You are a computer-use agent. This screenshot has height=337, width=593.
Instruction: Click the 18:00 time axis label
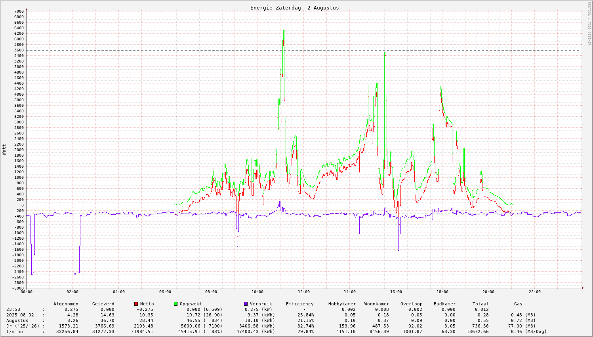(442, 292)
